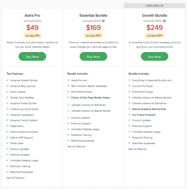Open See all Features under Essential Bundle
187x189 pixels.
[76, 146]
